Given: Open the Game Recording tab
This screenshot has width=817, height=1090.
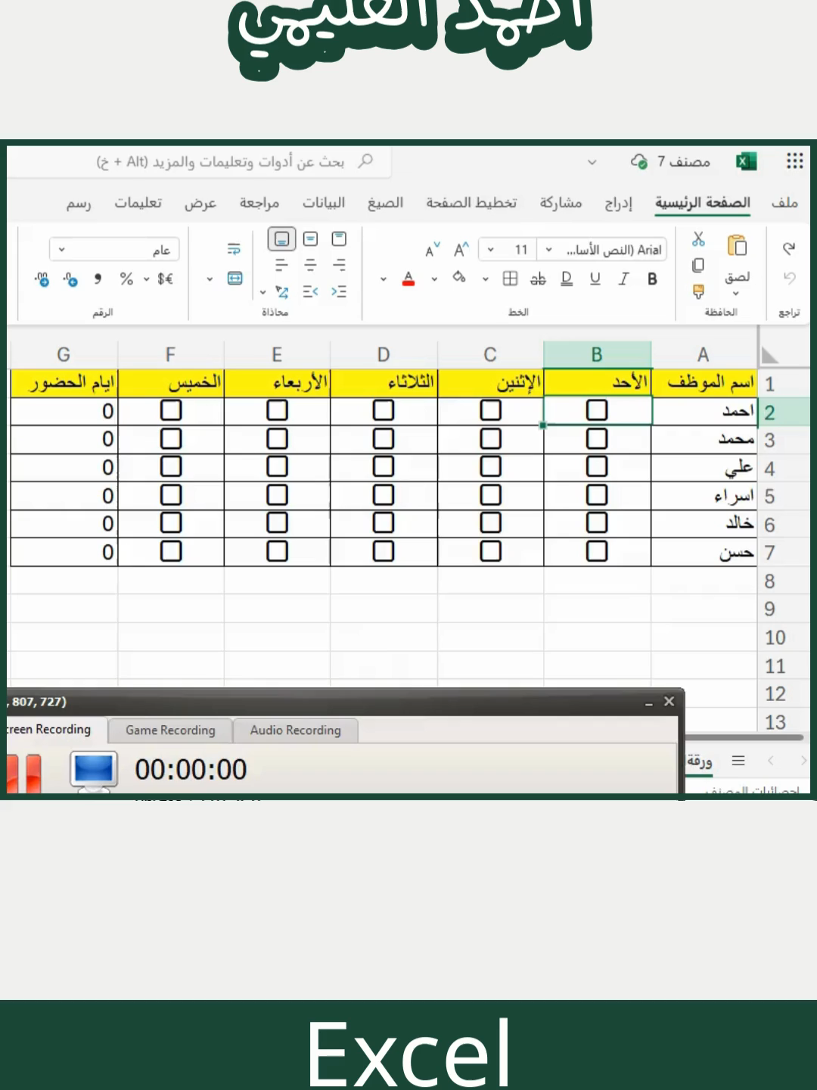Looking at the screenshot, I should pyautogui.click(x=170, y=730).
